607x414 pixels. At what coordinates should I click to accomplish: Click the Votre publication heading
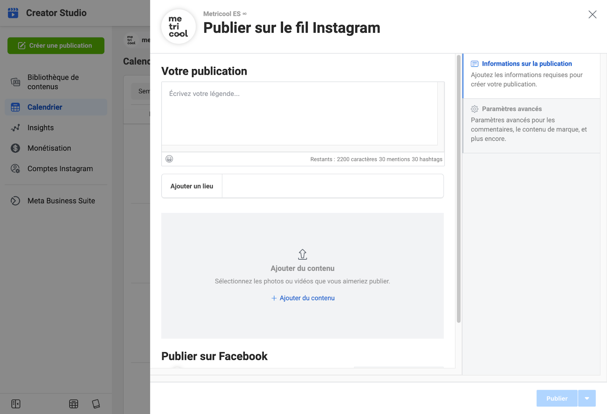[204, 71]
